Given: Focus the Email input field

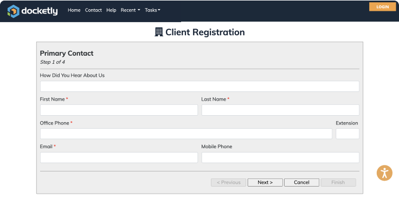Looking at the screenshot, I should pos(119,157).
